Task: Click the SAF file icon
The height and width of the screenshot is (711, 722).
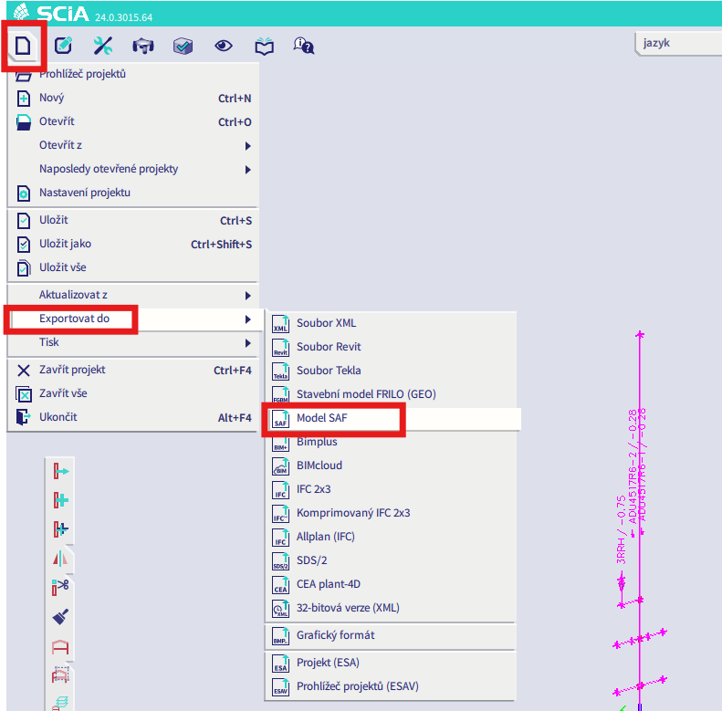Action: [x=280, y=419]
